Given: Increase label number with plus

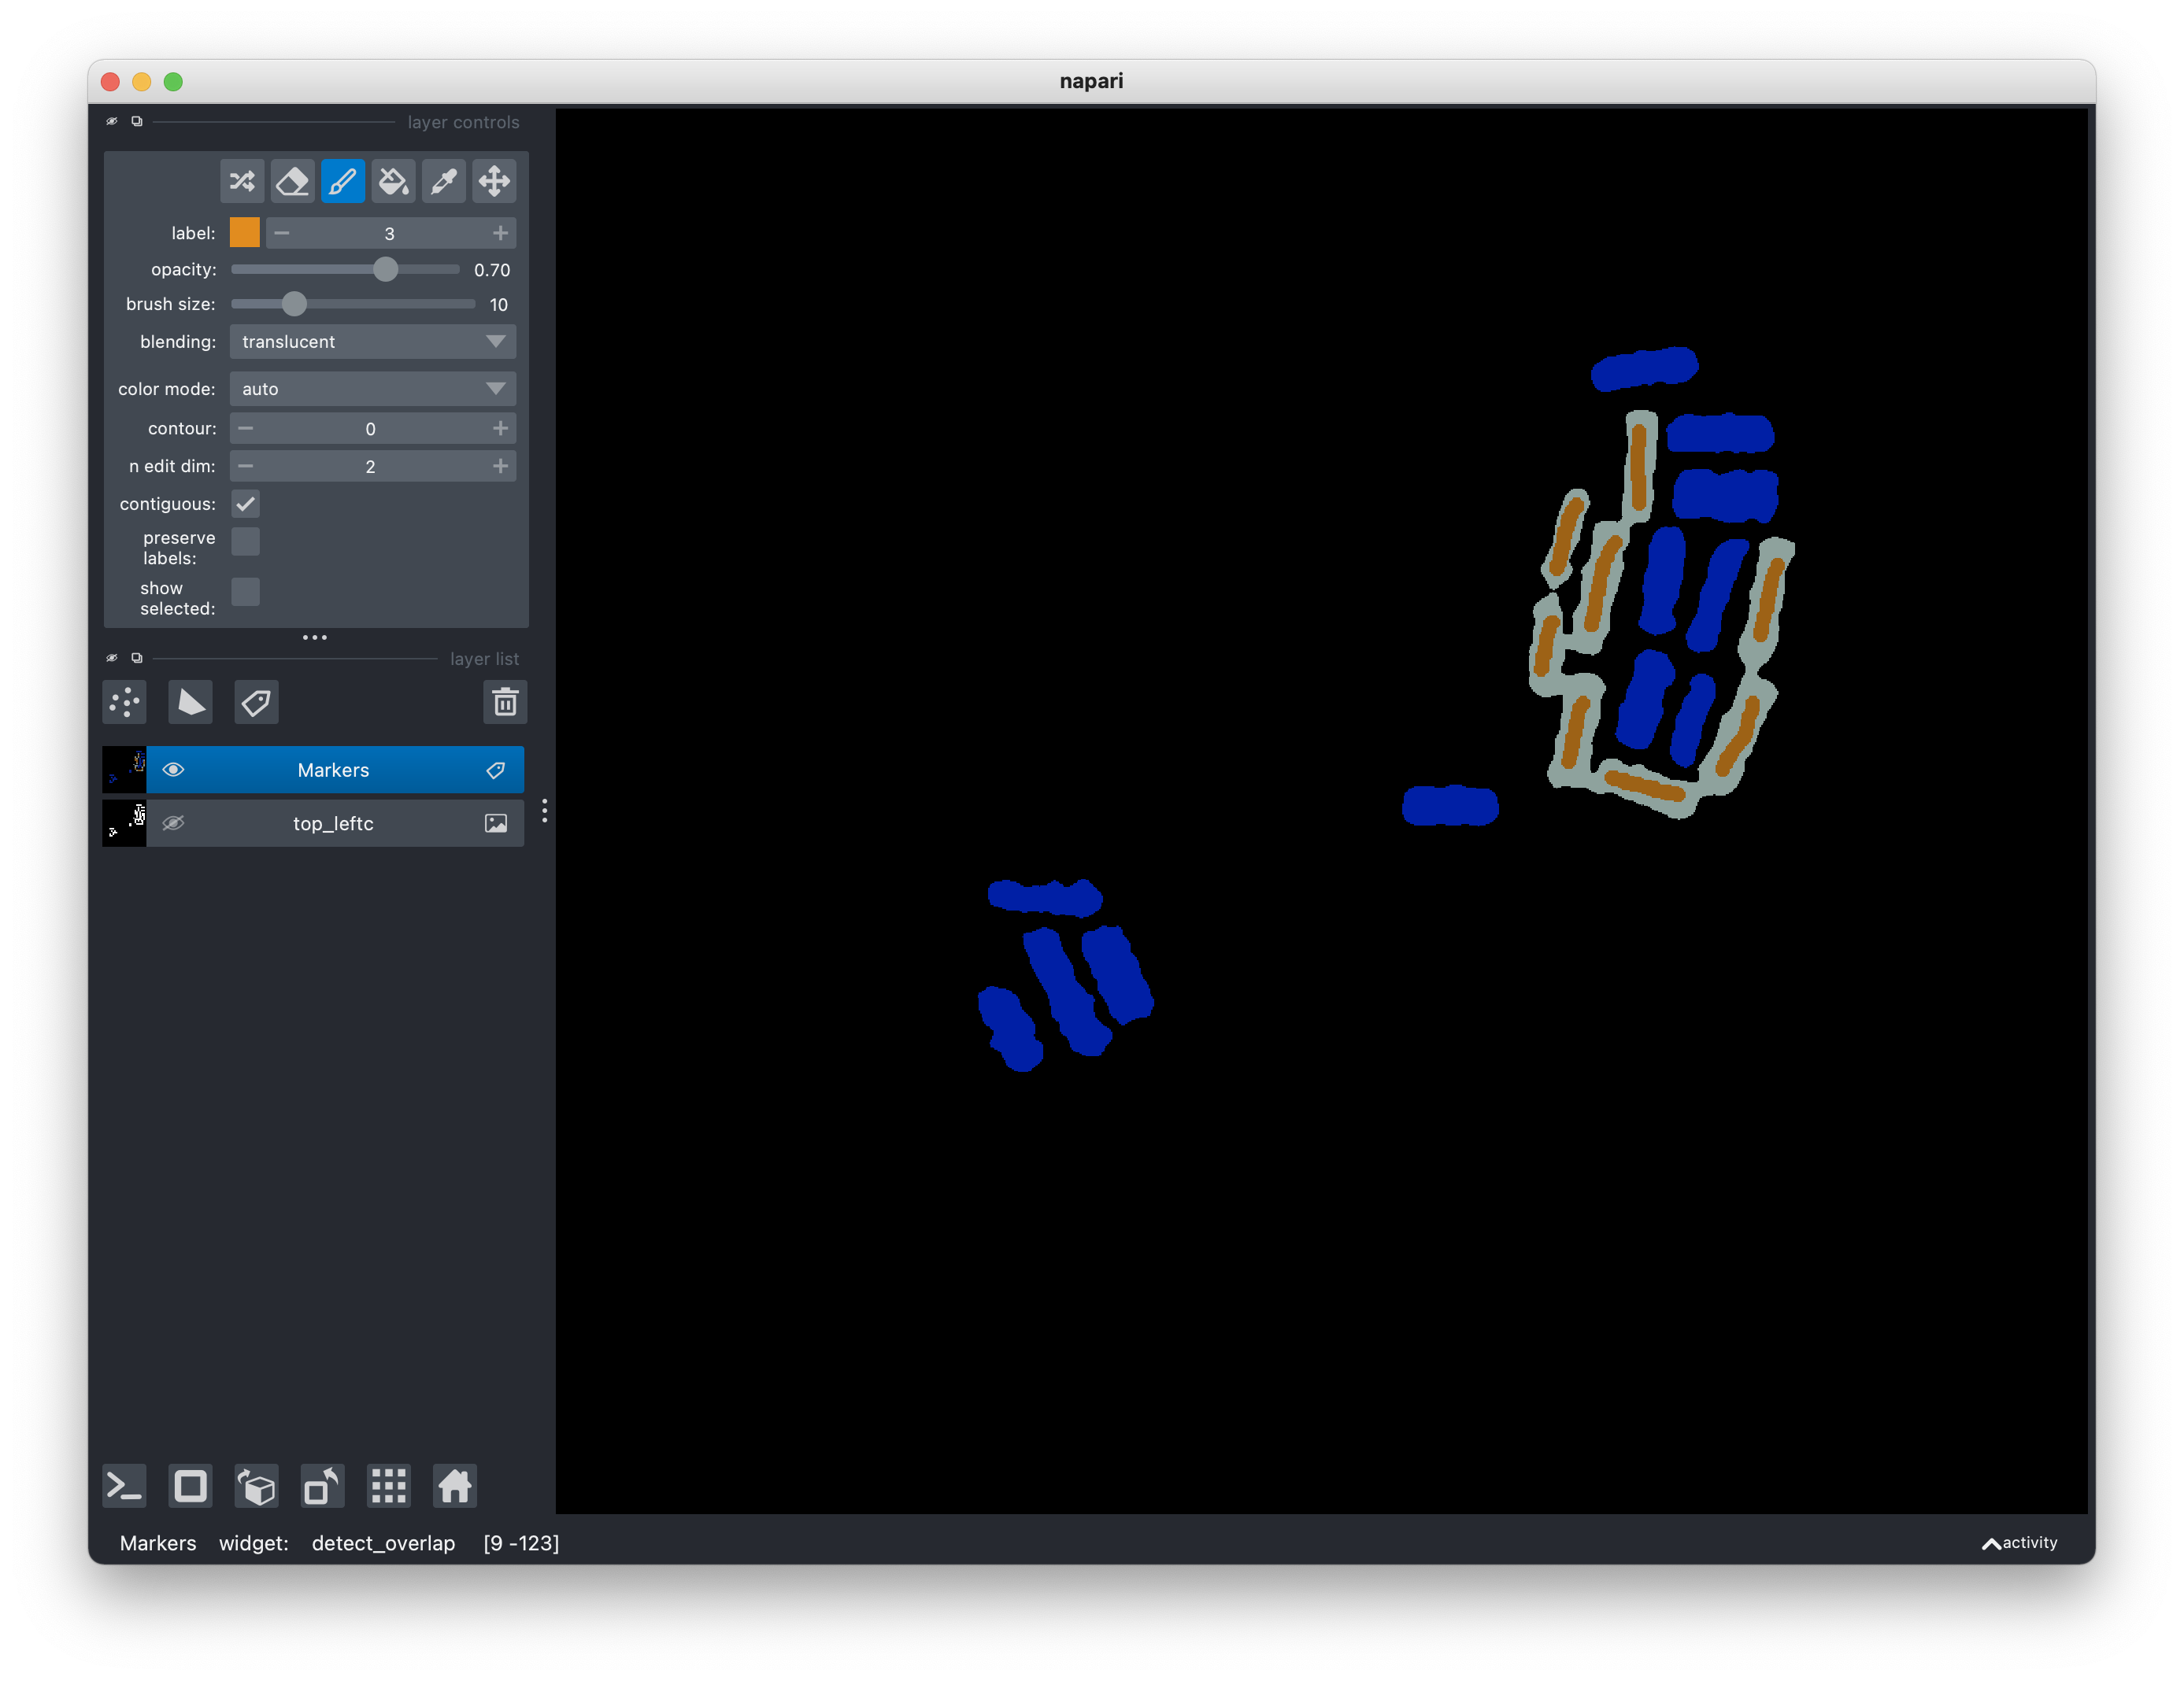Looking at the screenshot, I should coord(500,233).
